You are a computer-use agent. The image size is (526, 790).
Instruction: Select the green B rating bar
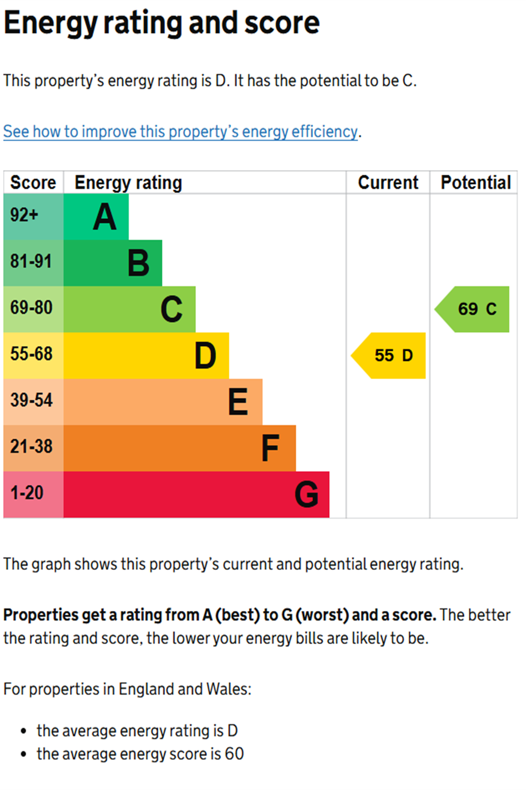click(113, 263)
